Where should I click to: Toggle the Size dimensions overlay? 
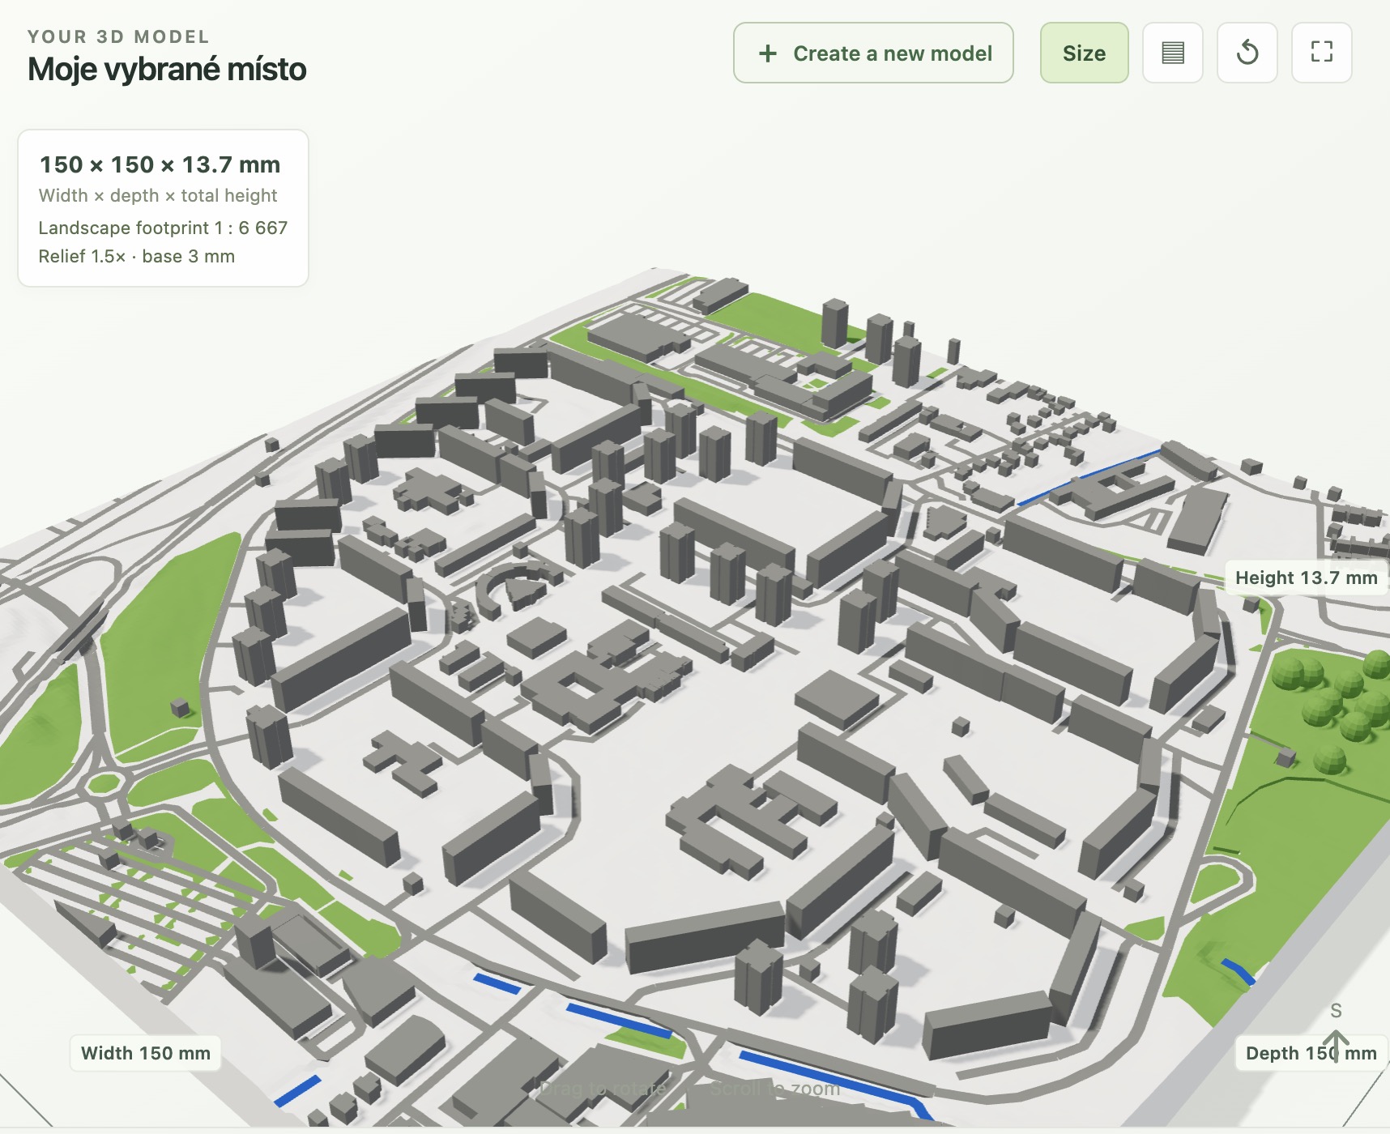1084,53
